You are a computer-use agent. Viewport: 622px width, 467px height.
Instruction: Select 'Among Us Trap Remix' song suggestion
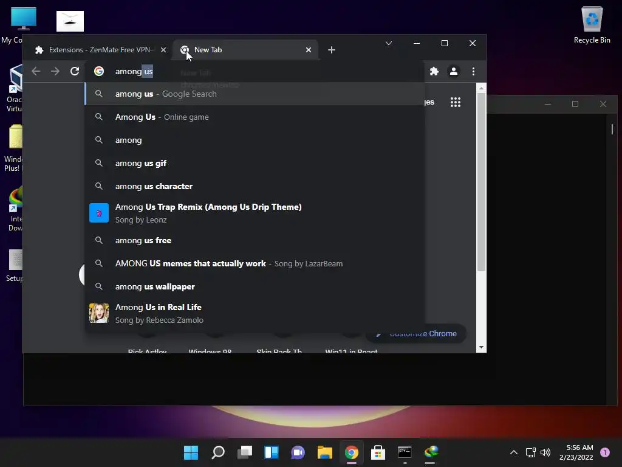point(255,213)
